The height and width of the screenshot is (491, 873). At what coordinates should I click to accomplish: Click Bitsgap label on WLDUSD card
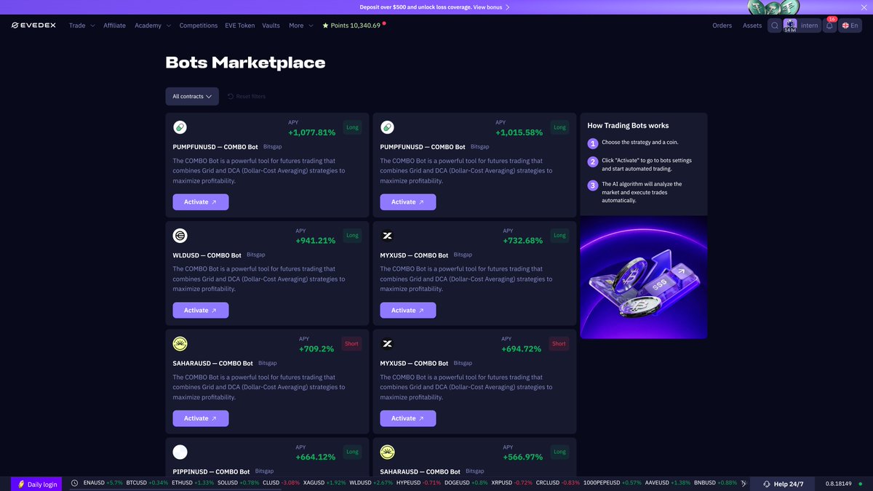click(256, 255)
